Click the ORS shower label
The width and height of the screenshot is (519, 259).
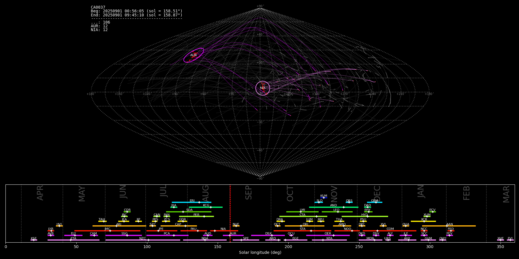pos(349,201)
